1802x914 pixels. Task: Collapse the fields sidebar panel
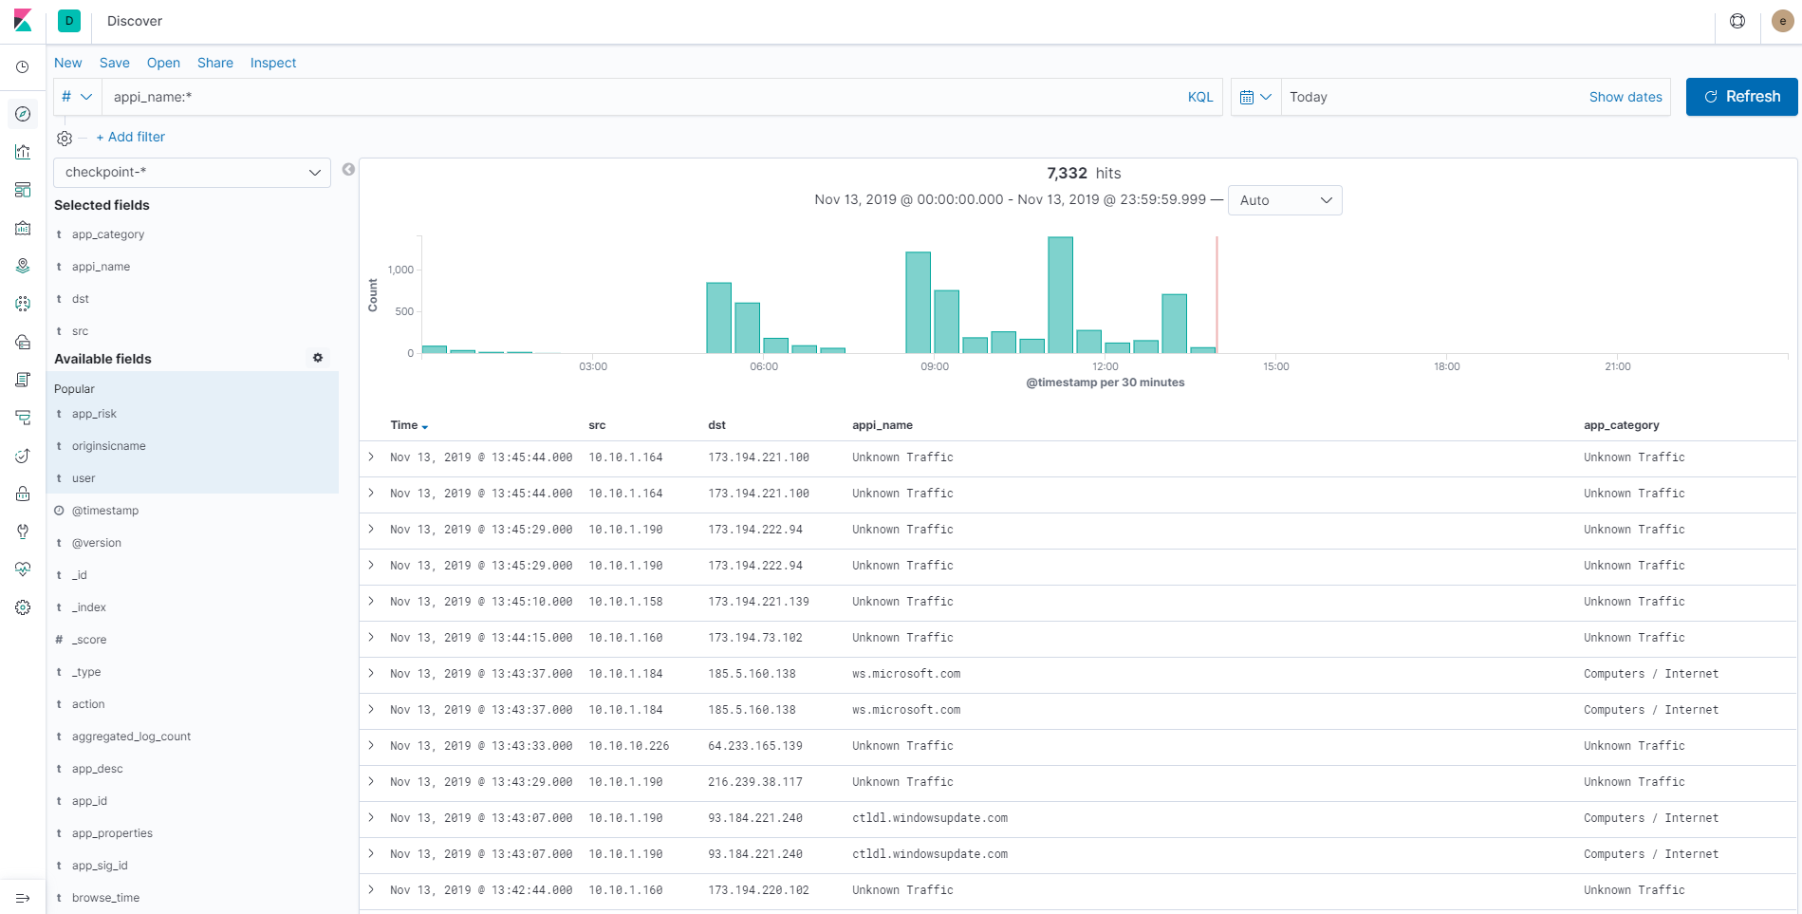[x=348, y=169]
